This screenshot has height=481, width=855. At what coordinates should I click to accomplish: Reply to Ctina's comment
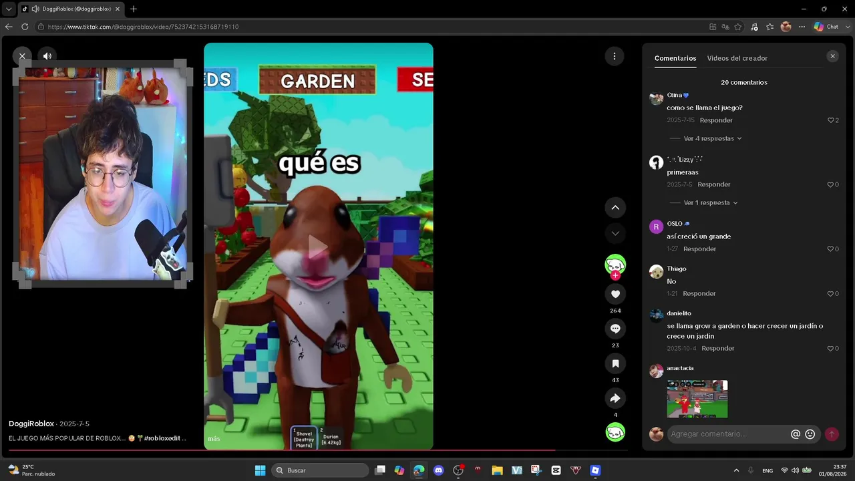pyautogui.click(x=716, y=120)
